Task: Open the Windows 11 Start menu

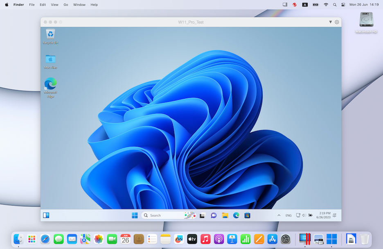Action: [135, 215]
